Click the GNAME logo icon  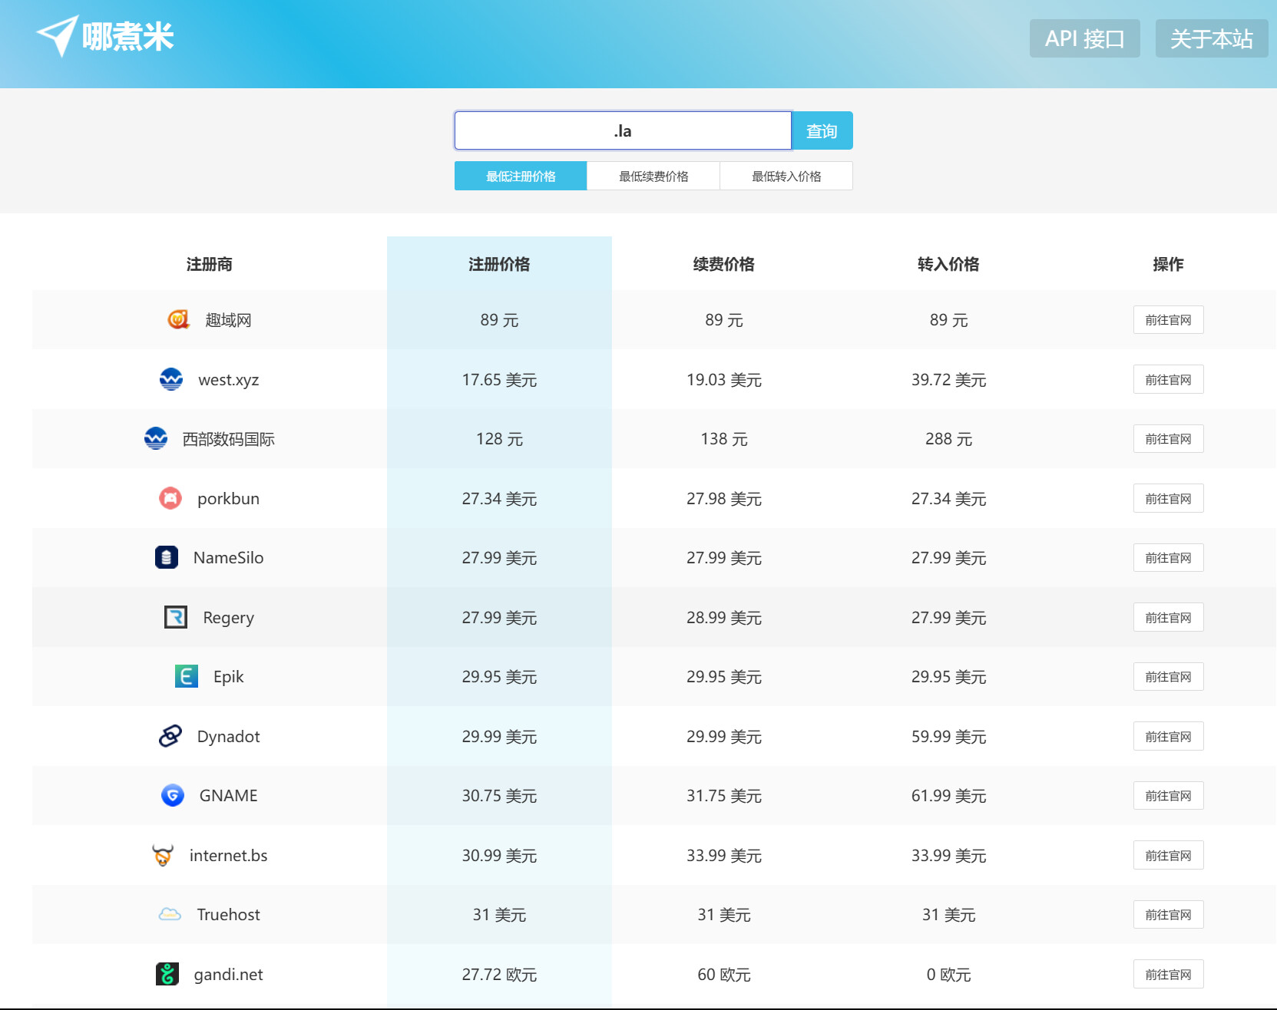(x=173, y=795)
